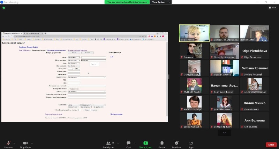Open the first sorting dropdown (Автор)
The height and width of the screenshot is (149, 279).
pos(74,105)
